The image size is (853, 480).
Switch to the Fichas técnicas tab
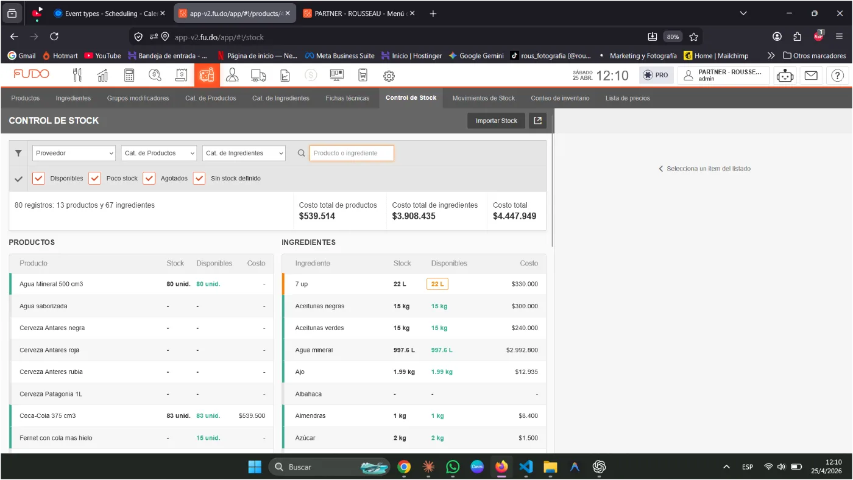[x=347, y=98]
